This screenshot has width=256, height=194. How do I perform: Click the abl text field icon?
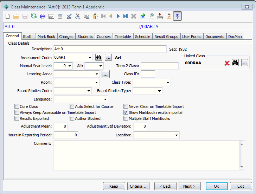(51, 16)
